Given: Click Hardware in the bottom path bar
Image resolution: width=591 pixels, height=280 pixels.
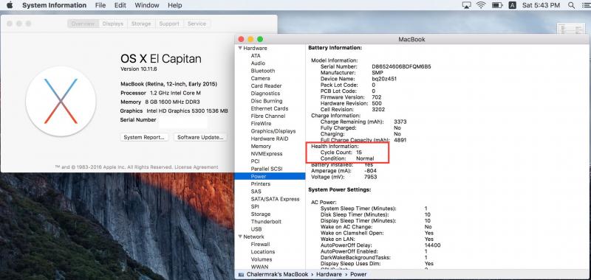Looking at the screenshot, I should (329, 274).
